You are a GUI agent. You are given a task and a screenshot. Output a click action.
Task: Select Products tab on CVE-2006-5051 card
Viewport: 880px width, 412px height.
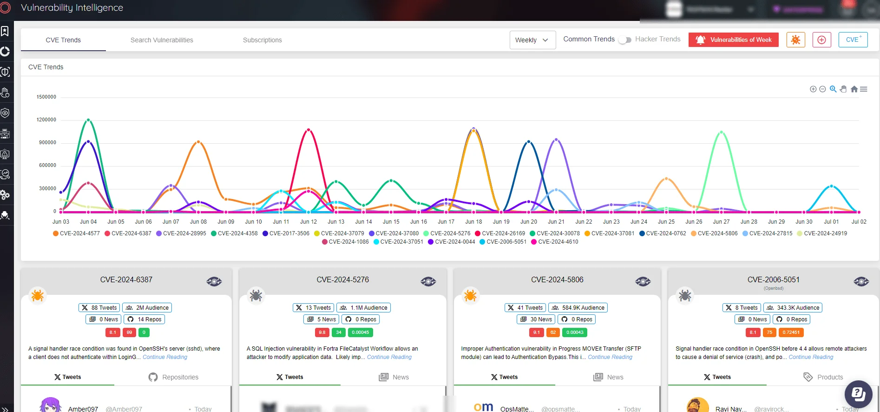click(823, 377)
